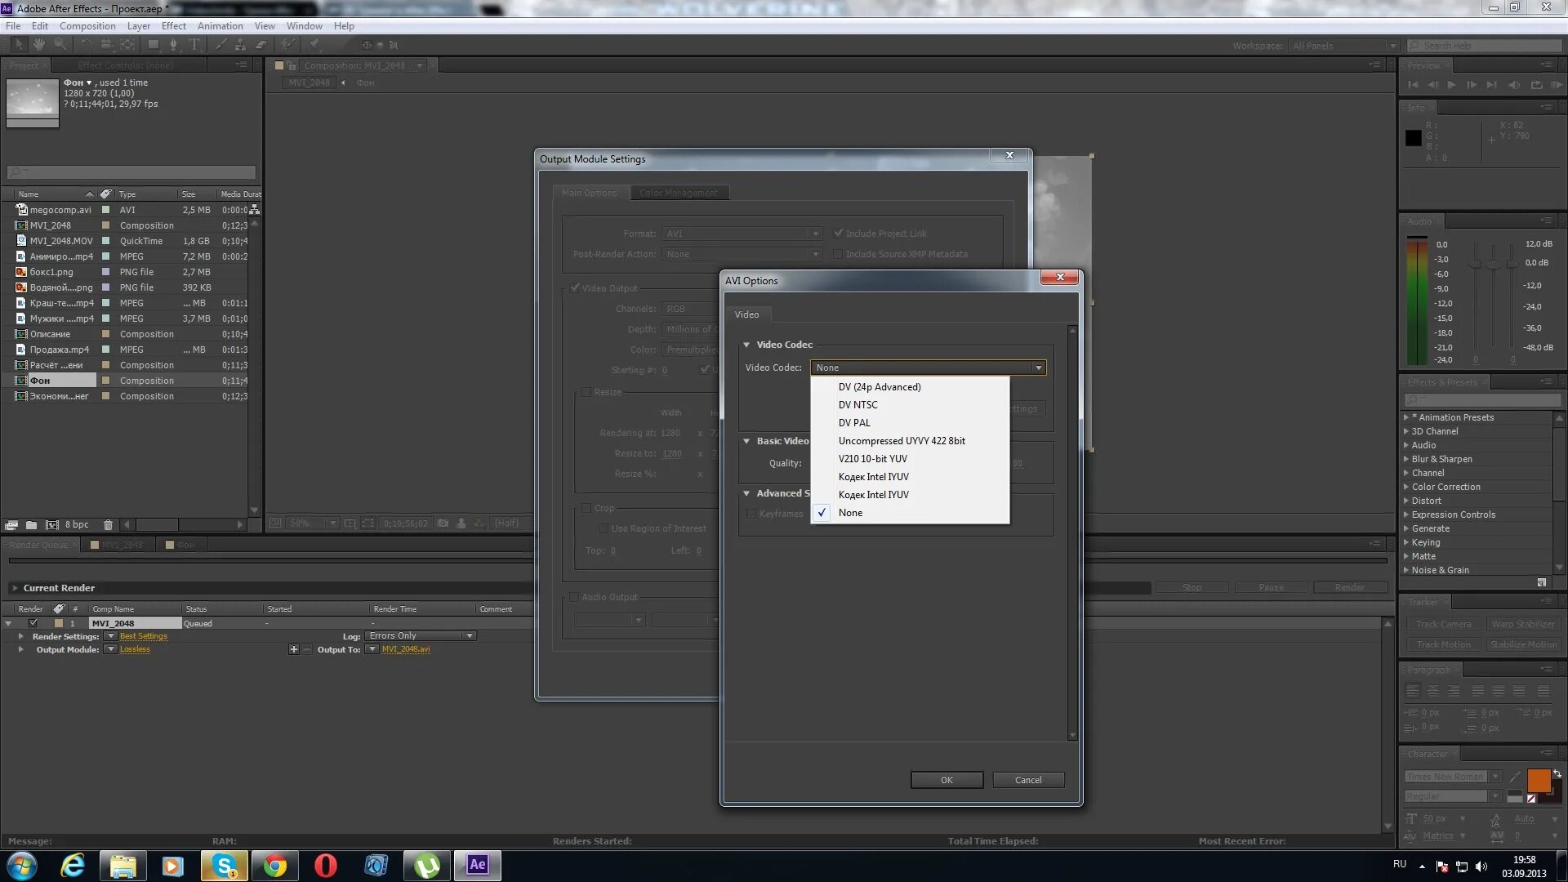This screenshot has height=882, width=1568.
Task: Collapse the Video Codec section
Action: pos(746,345)
